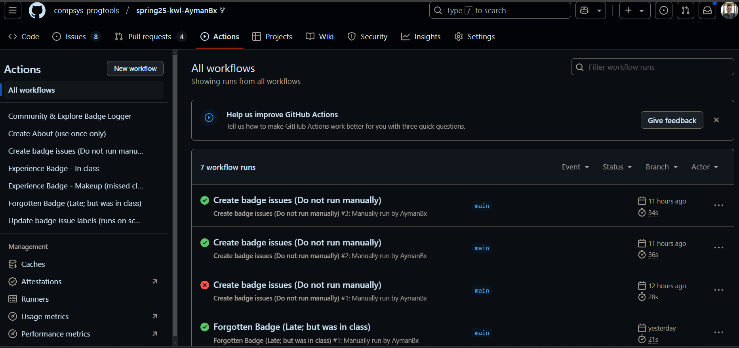Click green success icon on run #3

point(205,200)
